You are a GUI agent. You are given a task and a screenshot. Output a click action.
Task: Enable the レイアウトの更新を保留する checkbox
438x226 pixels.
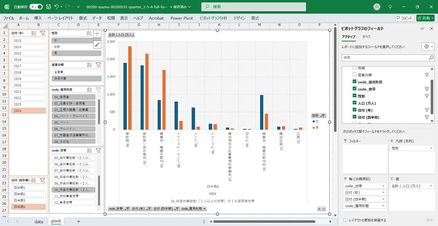(x=345, y=220)
